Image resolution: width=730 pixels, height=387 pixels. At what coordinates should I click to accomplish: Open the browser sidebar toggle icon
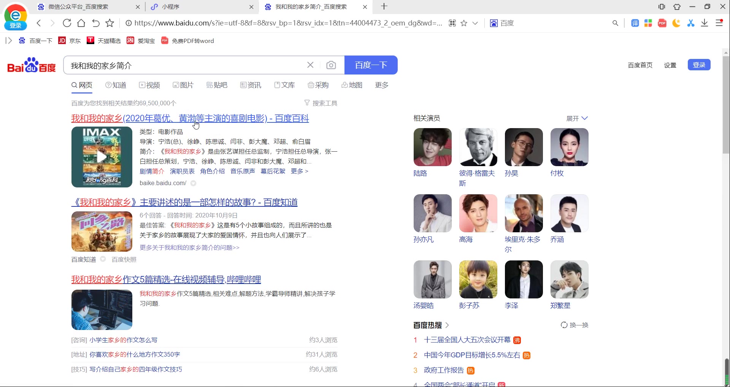[x=662, y=6]
